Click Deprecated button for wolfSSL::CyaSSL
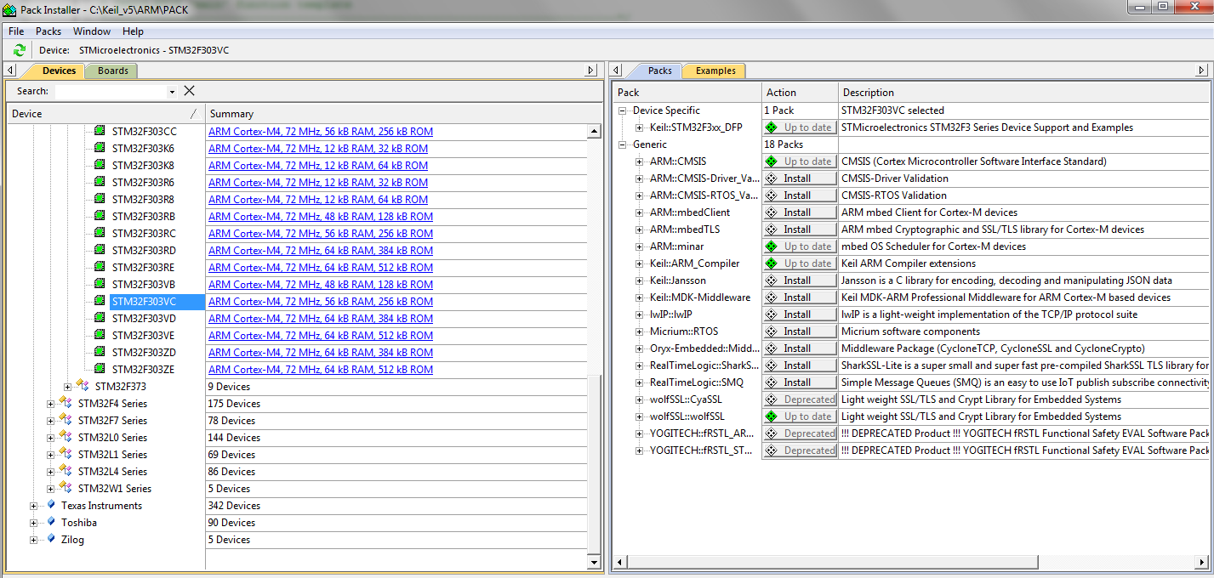This screenshot has width=1214, height=578. coord(800,399)
